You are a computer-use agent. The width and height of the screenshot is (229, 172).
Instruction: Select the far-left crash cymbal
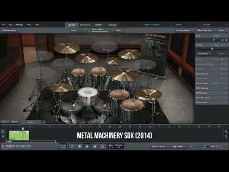tap(66, 48)
